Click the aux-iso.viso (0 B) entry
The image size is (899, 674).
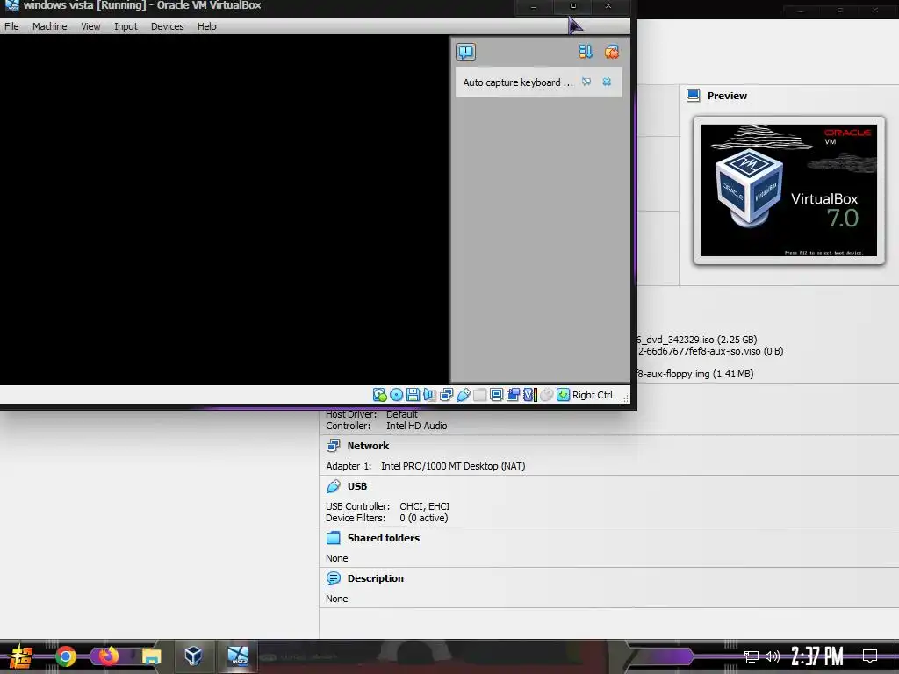(x=711, y=351)
